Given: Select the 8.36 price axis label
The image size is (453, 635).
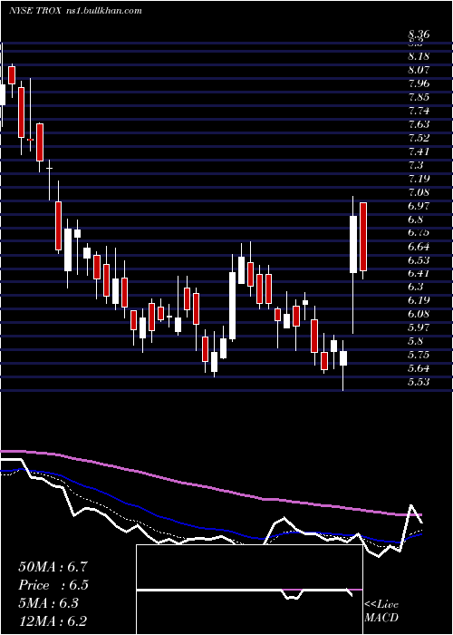Looking at the screenshot, I should pos(419,35).
